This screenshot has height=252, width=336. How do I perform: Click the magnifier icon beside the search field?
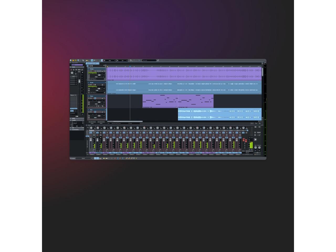coord(158,60)
